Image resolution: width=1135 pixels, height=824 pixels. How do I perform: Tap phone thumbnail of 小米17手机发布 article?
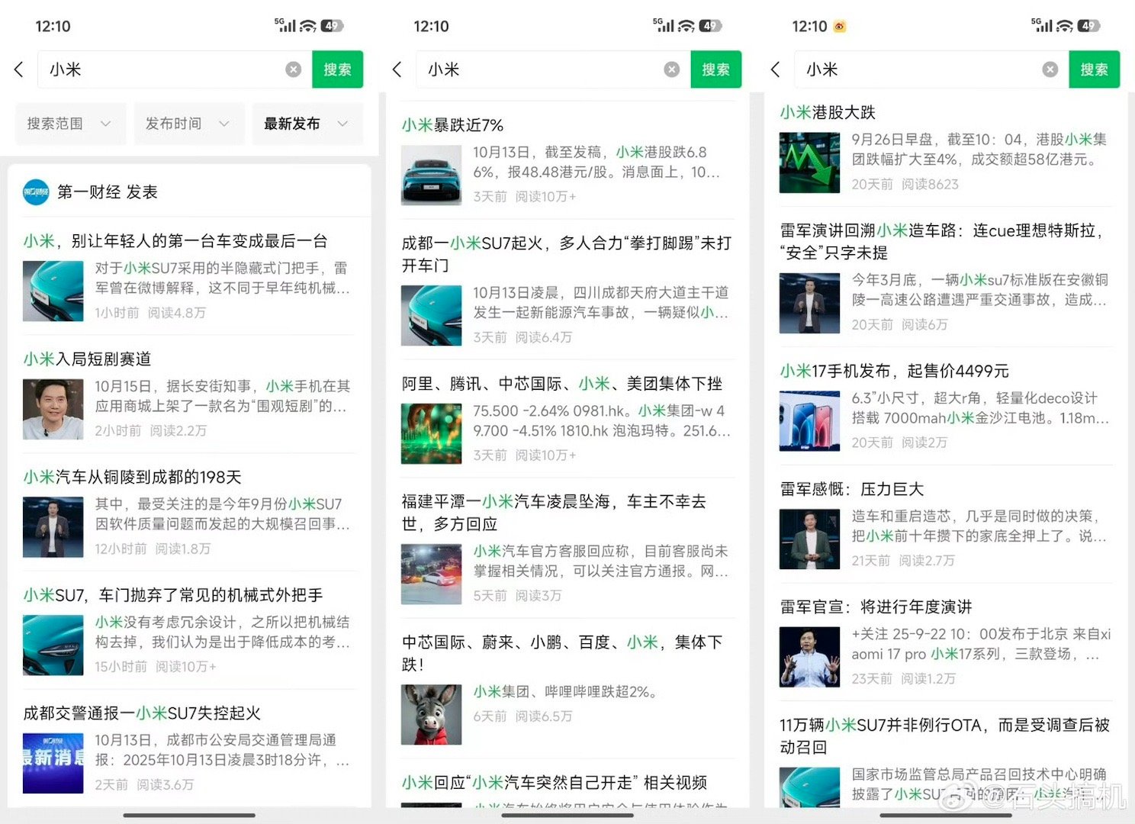point(810,421)
